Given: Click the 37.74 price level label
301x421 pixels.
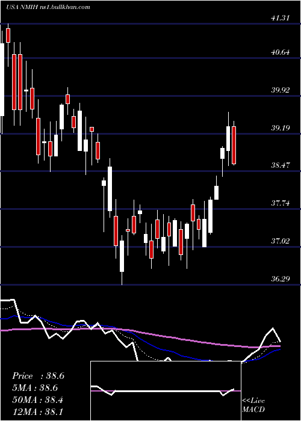Looking at the screenshot, I should tap(281, 203).
